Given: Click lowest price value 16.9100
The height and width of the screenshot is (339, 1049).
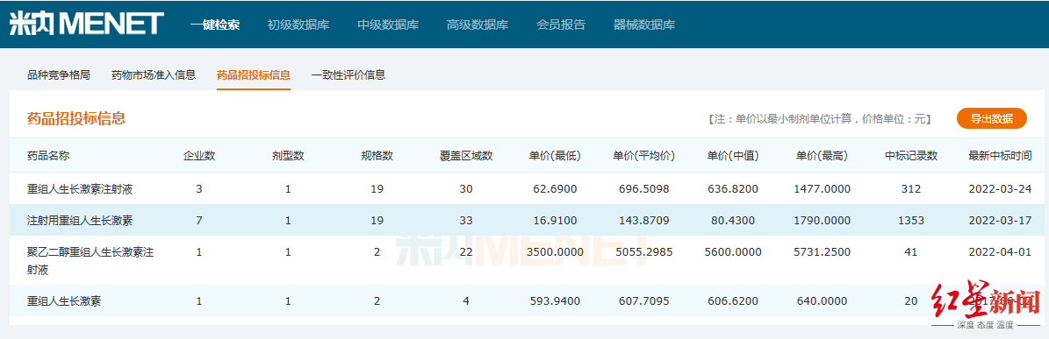Looking at the screenshot, I should tap(556, 220).
